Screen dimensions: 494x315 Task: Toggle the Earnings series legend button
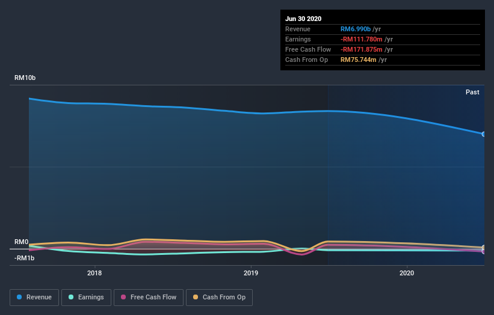(x=86, y=298)
